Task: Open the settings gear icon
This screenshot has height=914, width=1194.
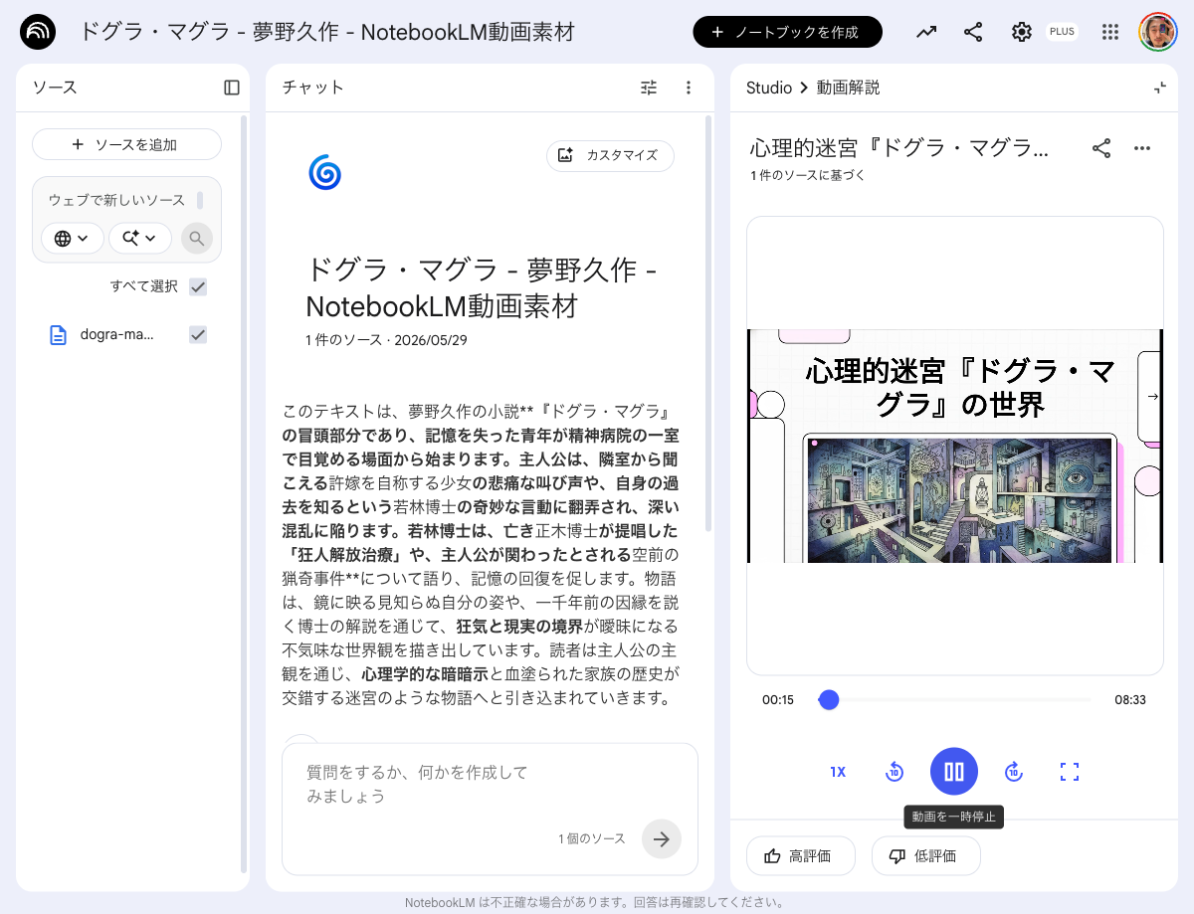Action: pos(1022,32)
